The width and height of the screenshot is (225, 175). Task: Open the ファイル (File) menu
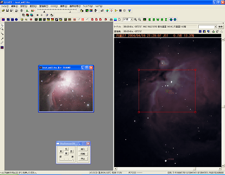[5, 6]
